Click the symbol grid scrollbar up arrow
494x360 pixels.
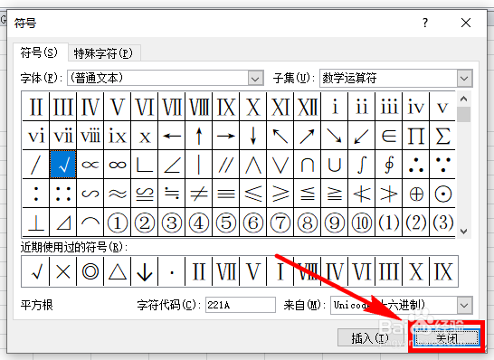pos(463,99)
